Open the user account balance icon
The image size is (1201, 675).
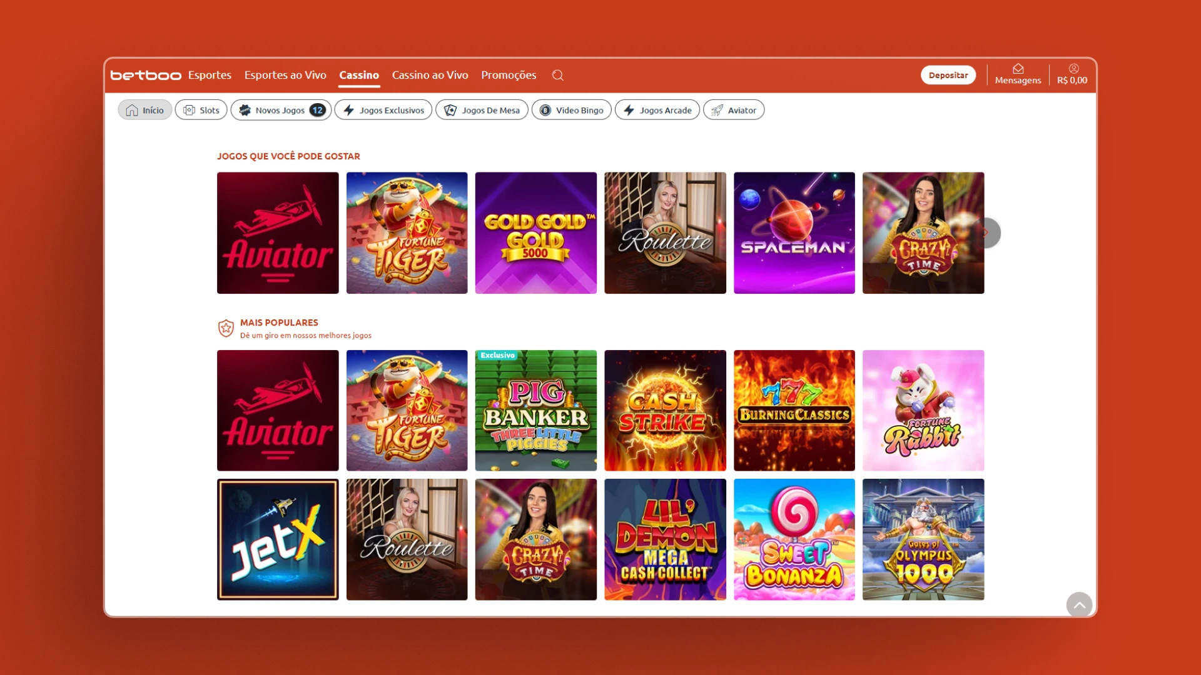(1073, 69)
